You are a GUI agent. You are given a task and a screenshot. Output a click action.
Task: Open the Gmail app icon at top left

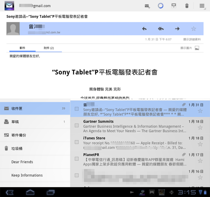click(9, 6)
